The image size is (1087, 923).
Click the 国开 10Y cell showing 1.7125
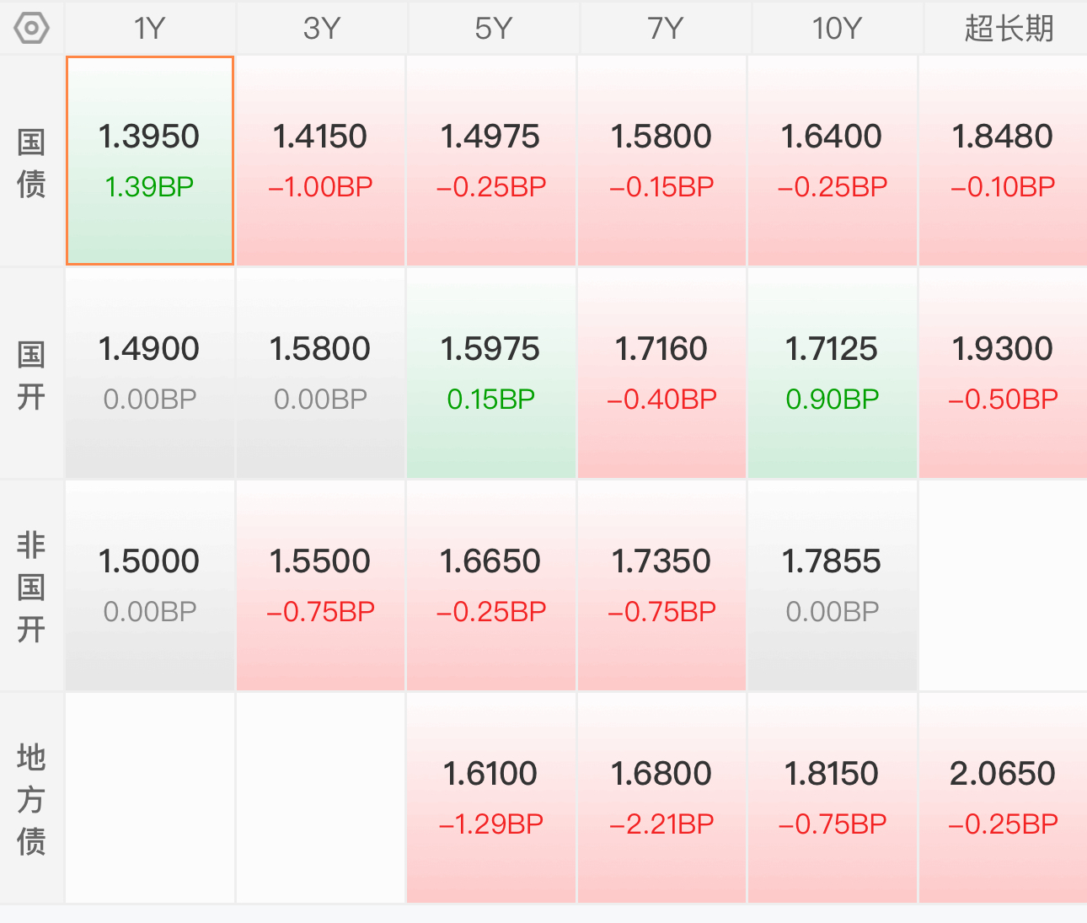[x=832, y=373]
